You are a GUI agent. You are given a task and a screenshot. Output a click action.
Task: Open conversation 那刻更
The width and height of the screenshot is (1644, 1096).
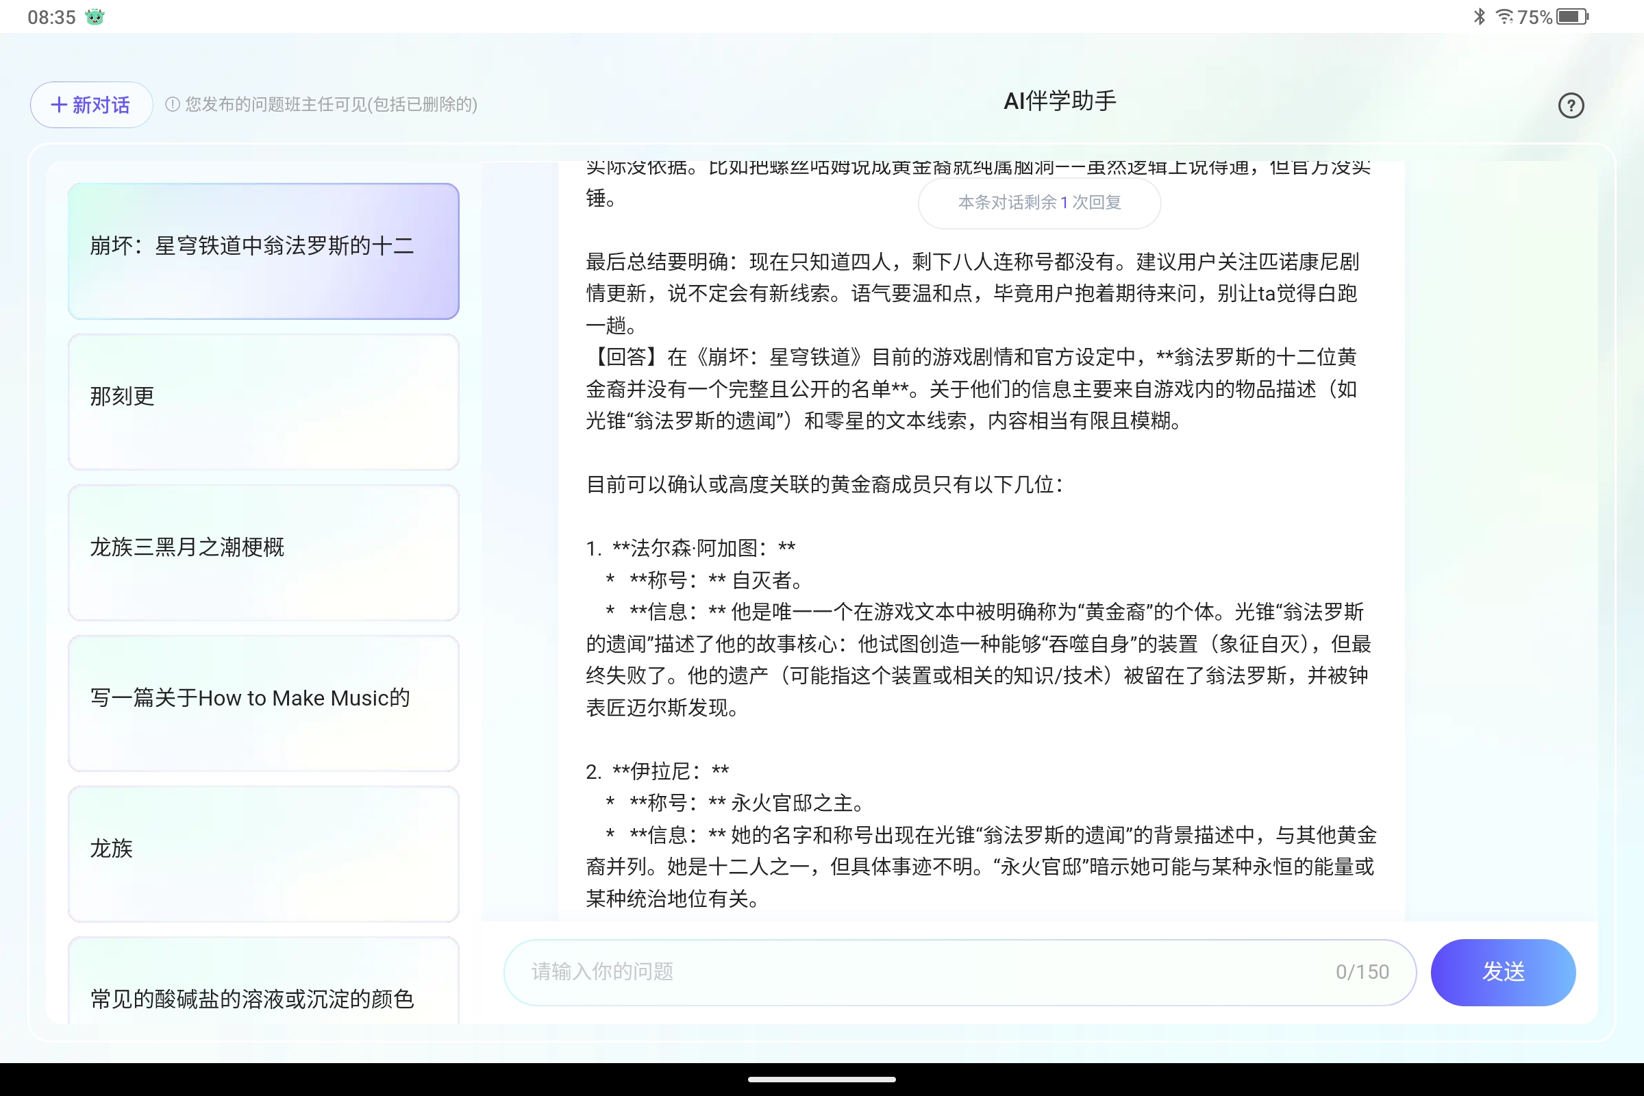[264, 402]
